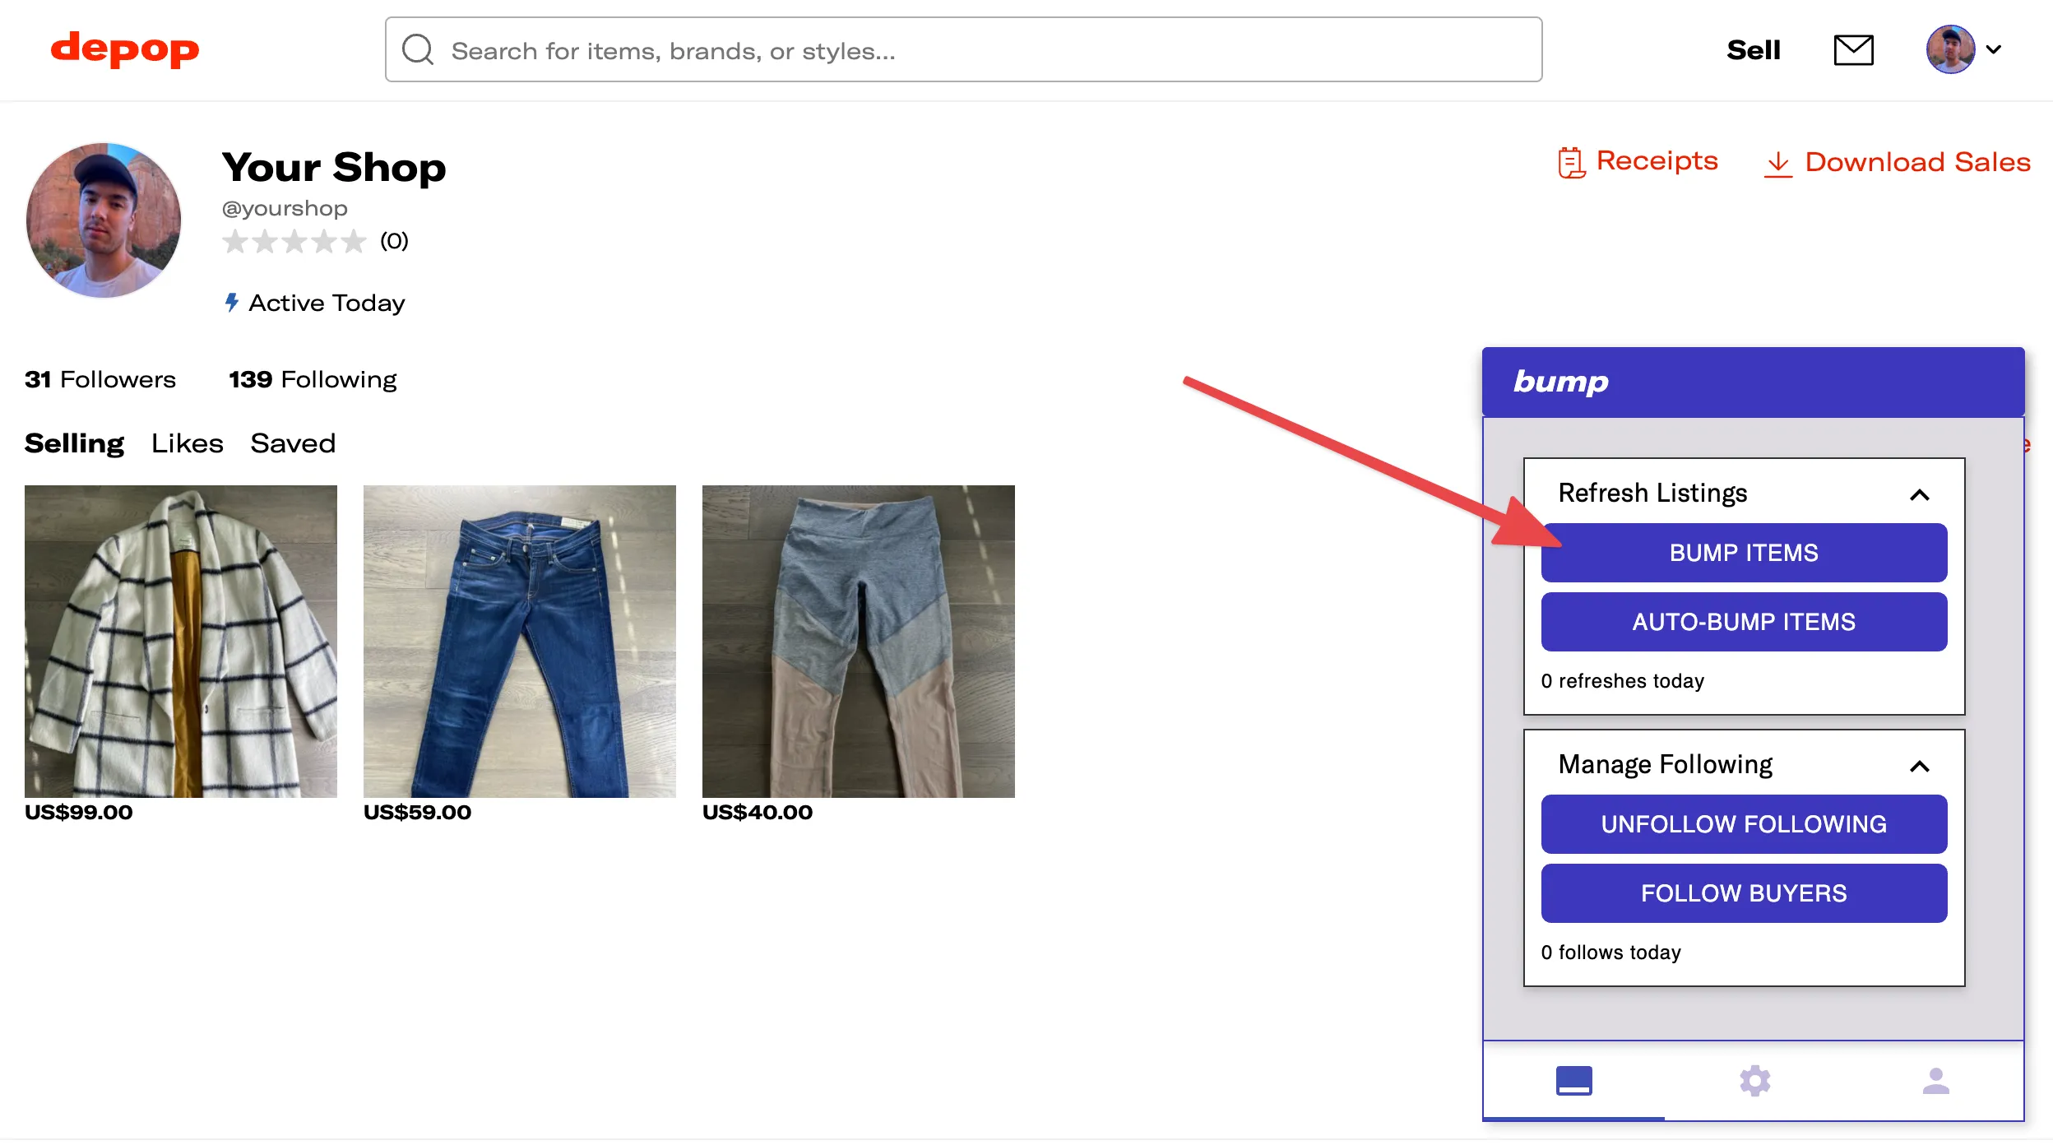Click the 'Active Today' status text

(x=327, y=303)
